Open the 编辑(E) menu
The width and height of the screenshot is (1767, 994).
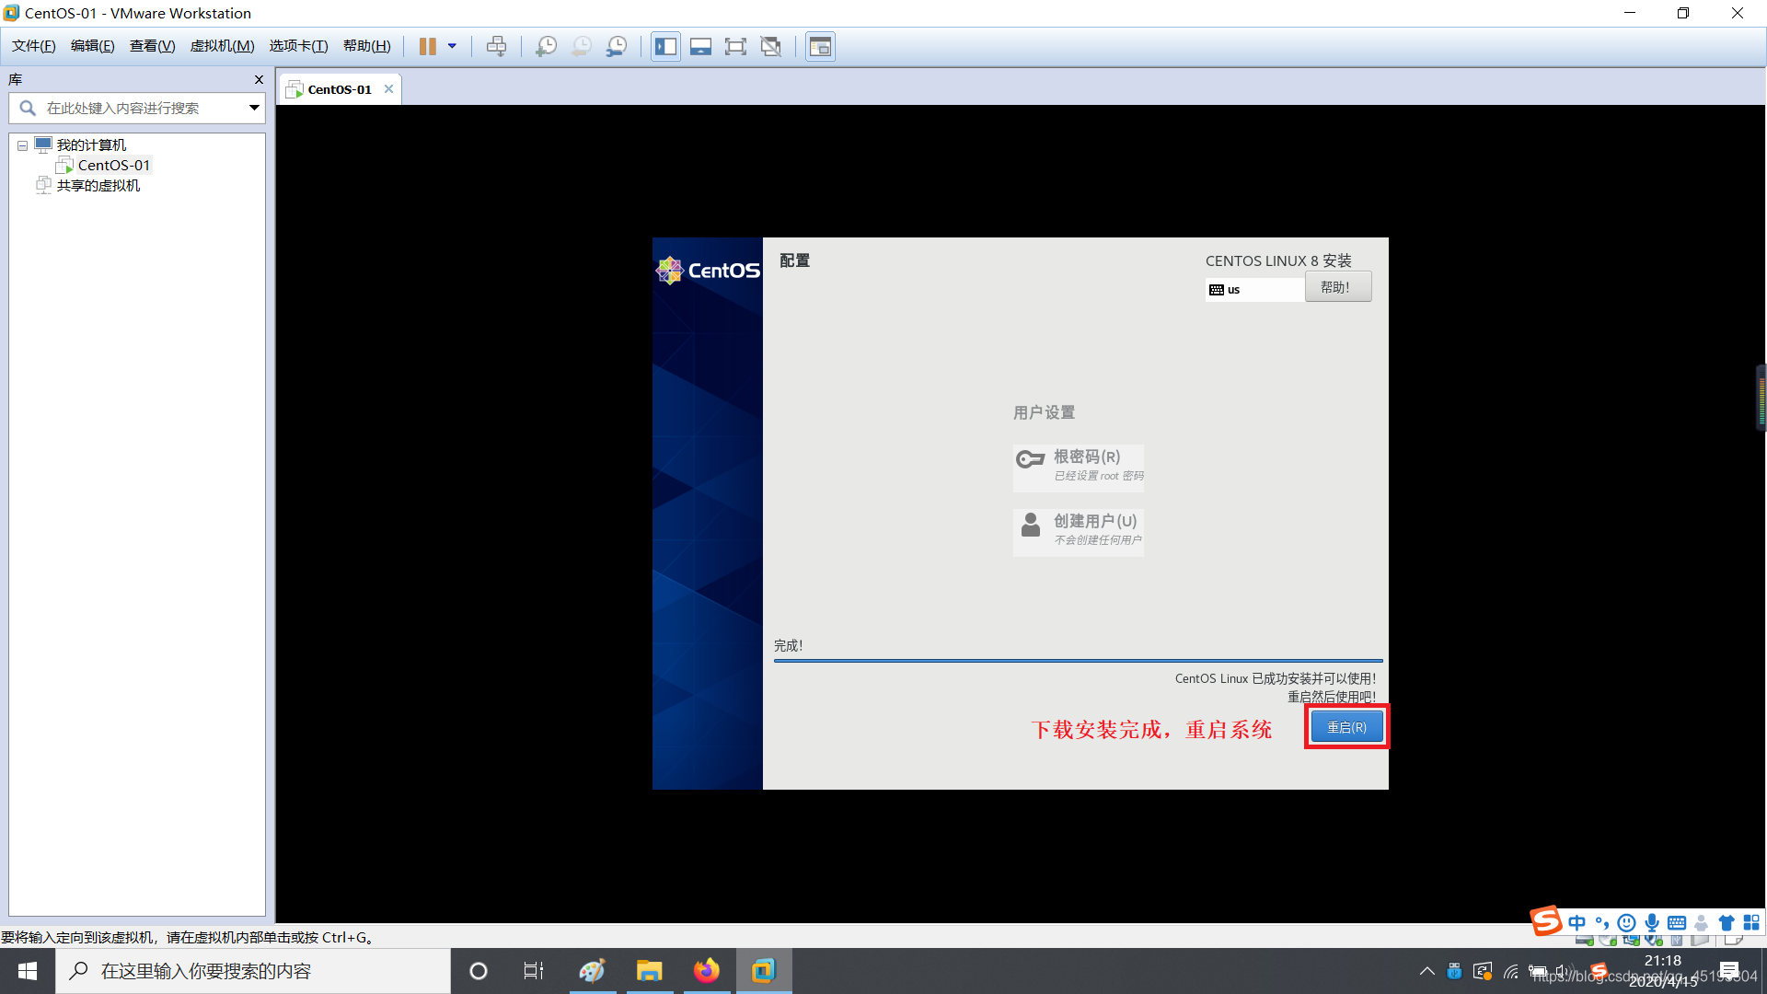(x=93, y=46)
